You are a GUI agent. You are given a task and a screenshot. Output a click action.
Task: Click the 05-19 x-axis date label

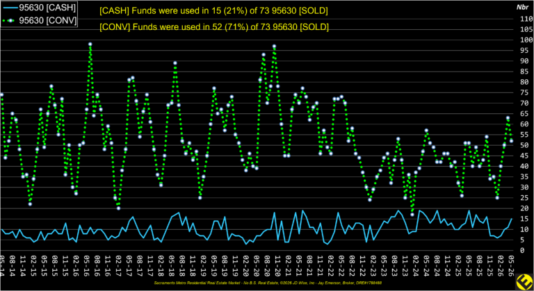pos(214,266)
